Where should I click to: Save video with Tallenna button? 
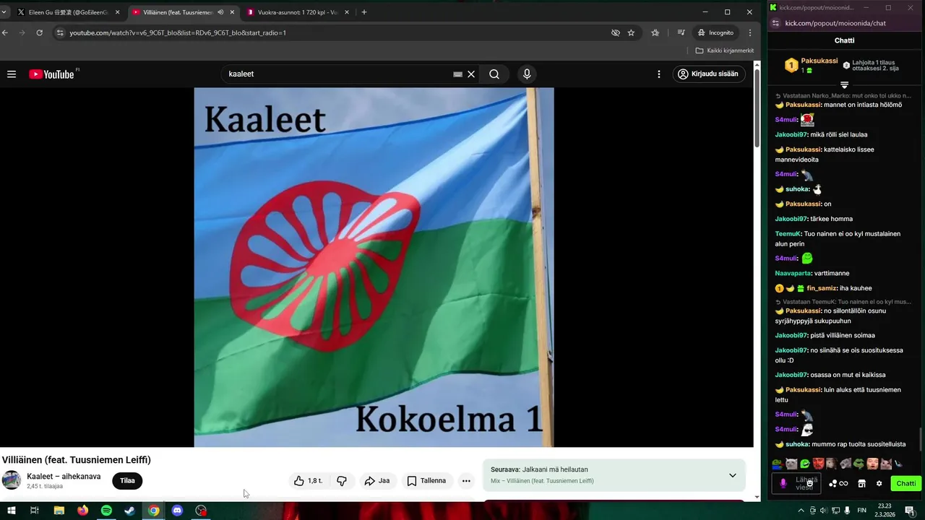(x=426, y=480)
